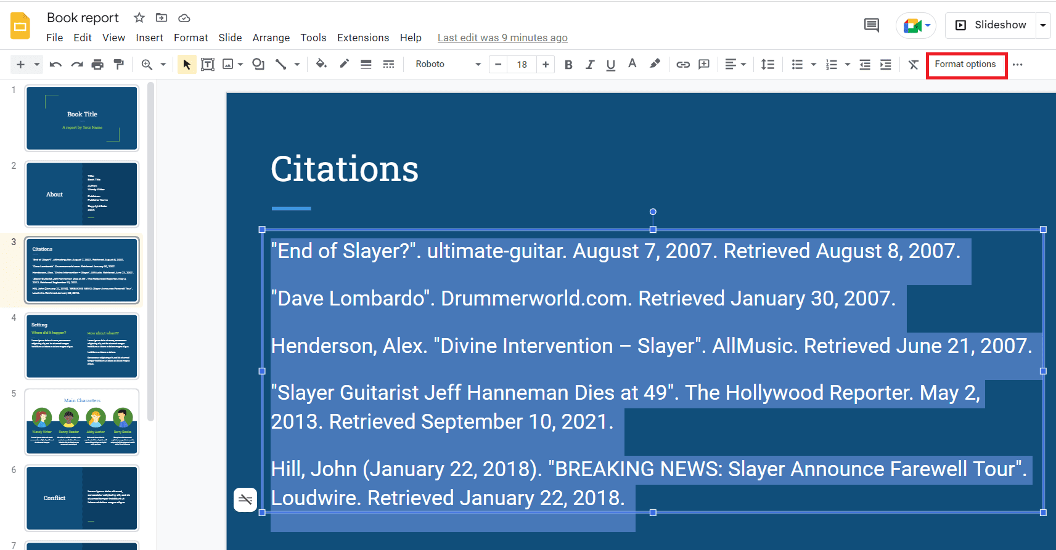Open new slide layout dropdown arrow
This screenshot has height=550, width=1056.
(37, 64)
